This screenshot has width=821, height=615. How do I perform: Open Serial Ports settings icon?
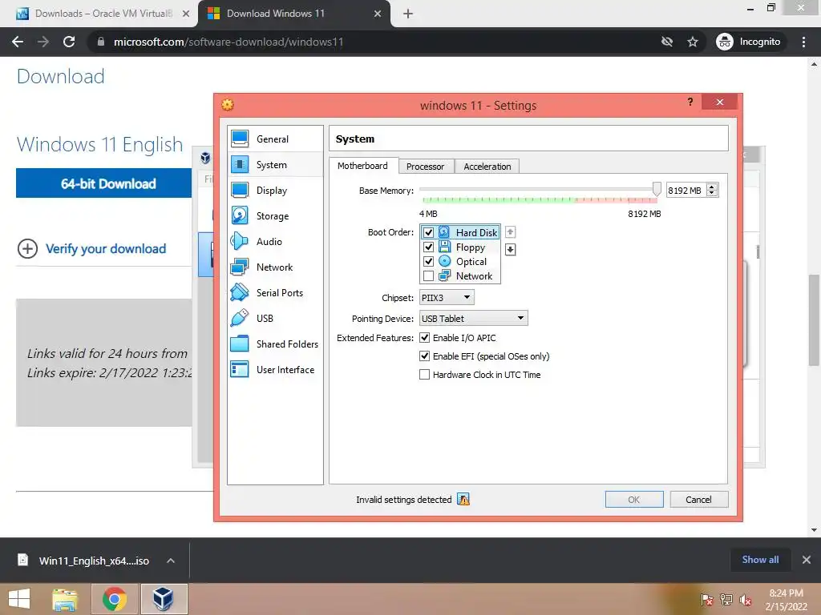tap(240, 292)
